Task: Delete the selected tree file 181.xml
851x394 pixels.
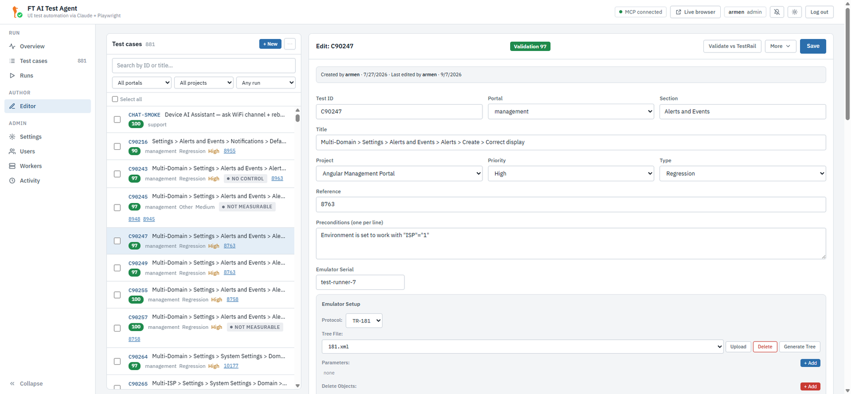Action: 765,347
